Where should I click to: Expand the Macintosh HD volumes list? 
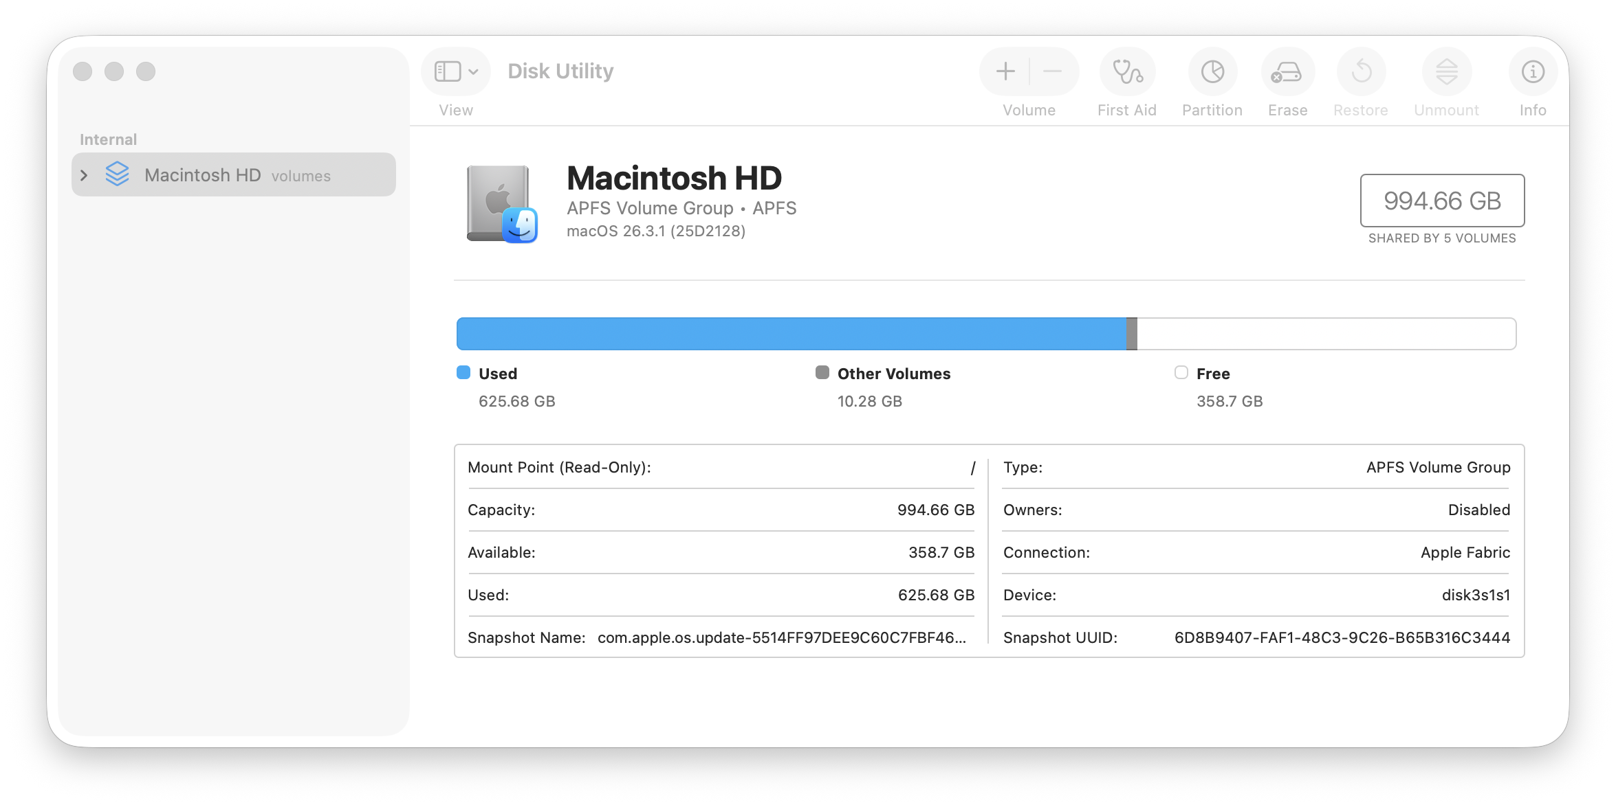(x=84, y=175)
